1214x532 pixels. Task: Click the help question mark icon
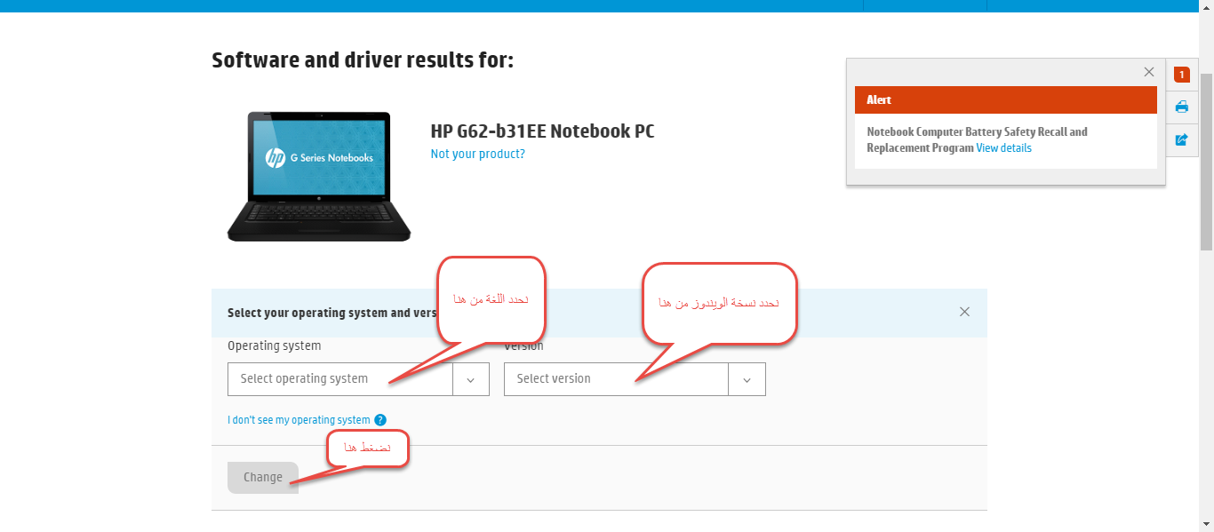coord(380,420)
